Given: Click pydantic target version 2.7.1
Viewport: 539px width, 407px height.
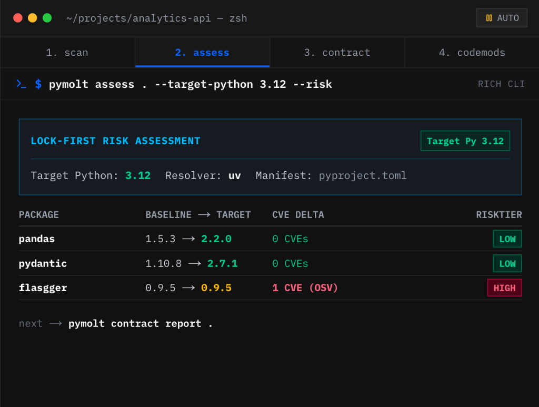Looking at the screenshot, I should point(223,264).
